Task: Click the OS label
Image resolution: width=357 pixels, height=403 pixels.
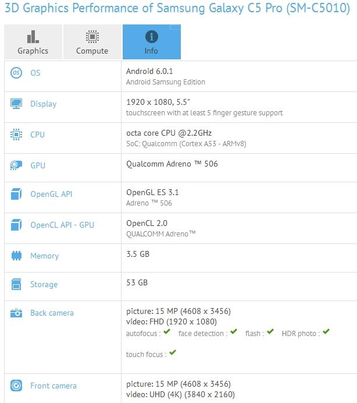Action: coord(35,73)
